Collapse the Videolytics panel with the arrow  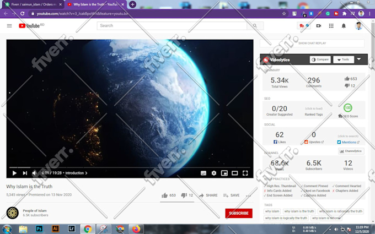point(359,59)
